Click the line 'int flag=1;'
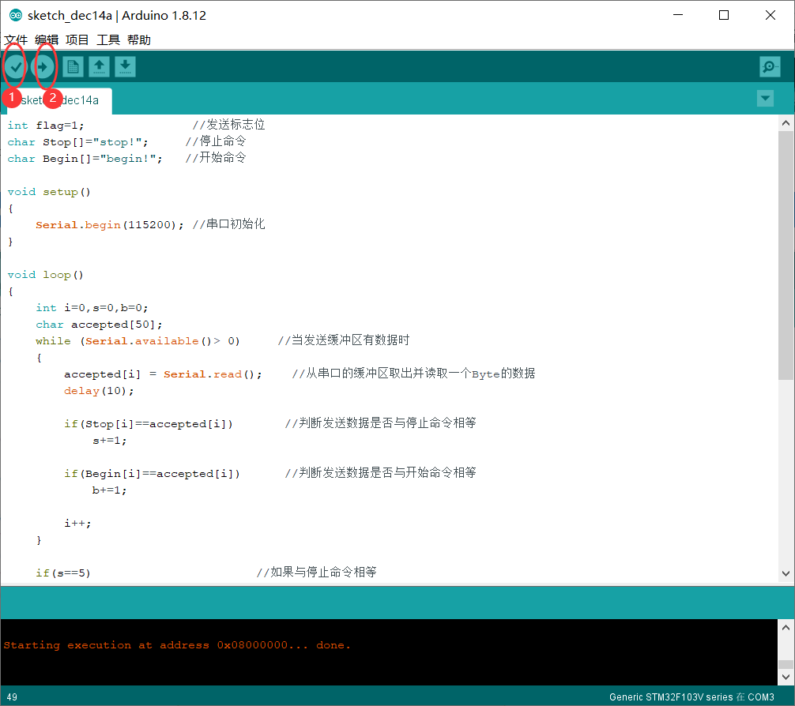 pyautogui.click(x=46, y=126)
